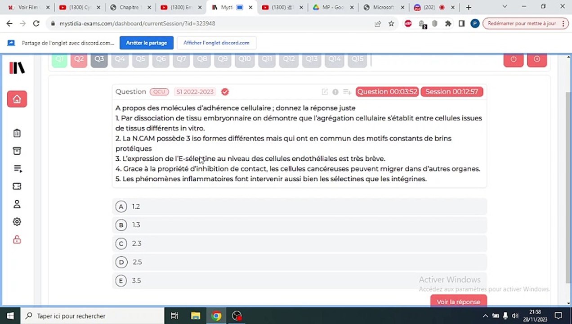Viewport: 572px width, 324px height.
Task: Open the settings gear in sidebar
Action: point(17,222)
